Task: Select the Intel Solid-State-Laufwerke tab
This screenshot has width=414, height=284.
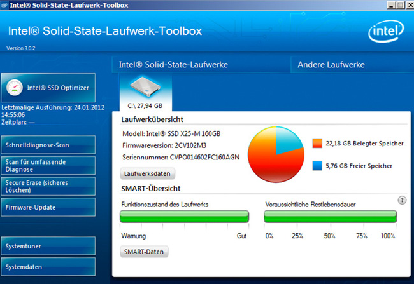Action: [173, 65]
